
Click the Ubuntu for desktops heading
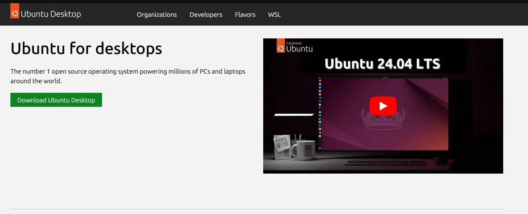click(86, 48)
